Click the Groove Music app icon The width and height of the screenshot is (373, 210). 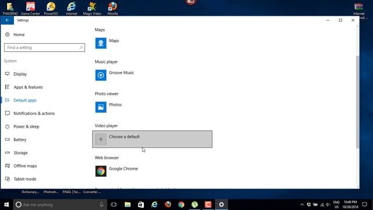click(101, 75)
